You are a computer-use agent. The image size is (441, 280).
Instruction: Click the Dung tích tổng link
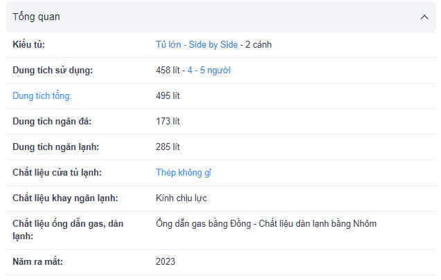point(42,96)
